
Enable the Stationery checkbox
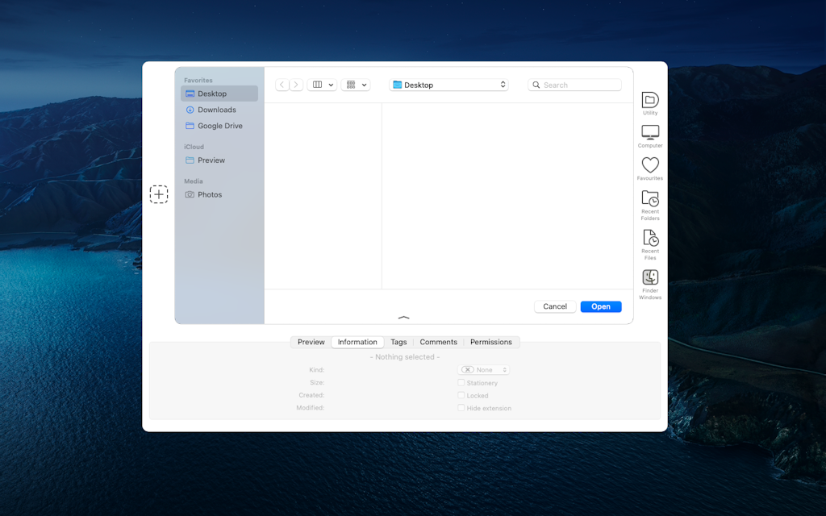coord(462,383)
